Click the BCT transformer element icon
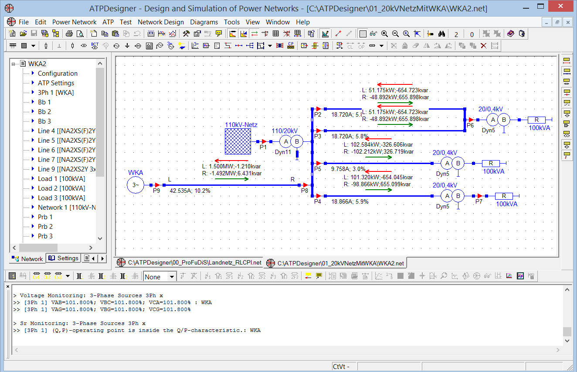Viewport: 577px width, 372px height. coord(95,46)
